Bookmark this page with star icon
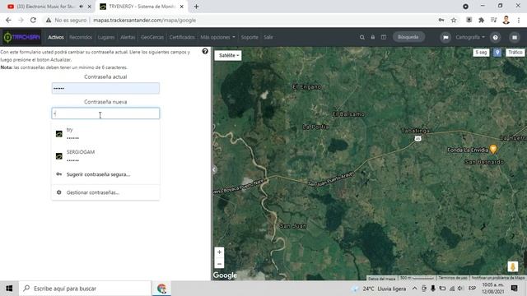This screenshot has width=527, height=296. point(454,20)
